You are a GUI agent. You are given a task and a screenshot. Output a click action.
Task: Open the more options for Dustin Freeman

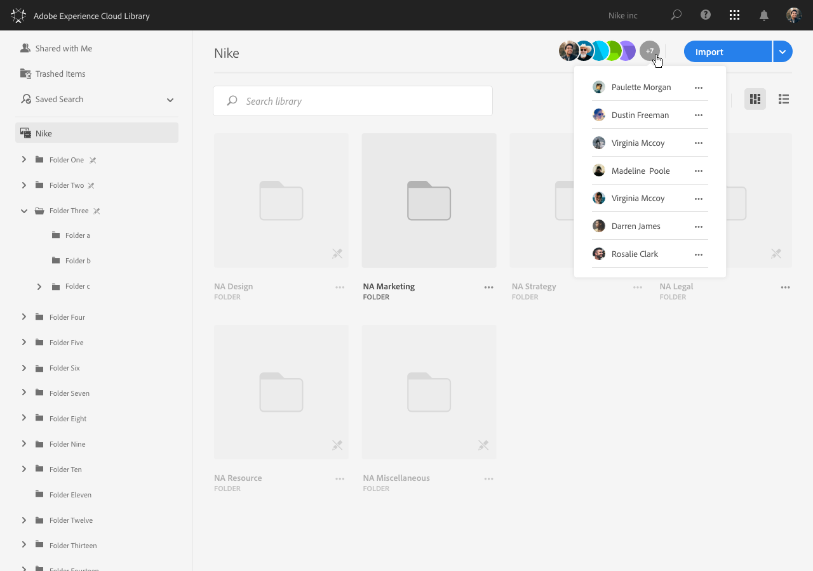(x=699, y=115)
